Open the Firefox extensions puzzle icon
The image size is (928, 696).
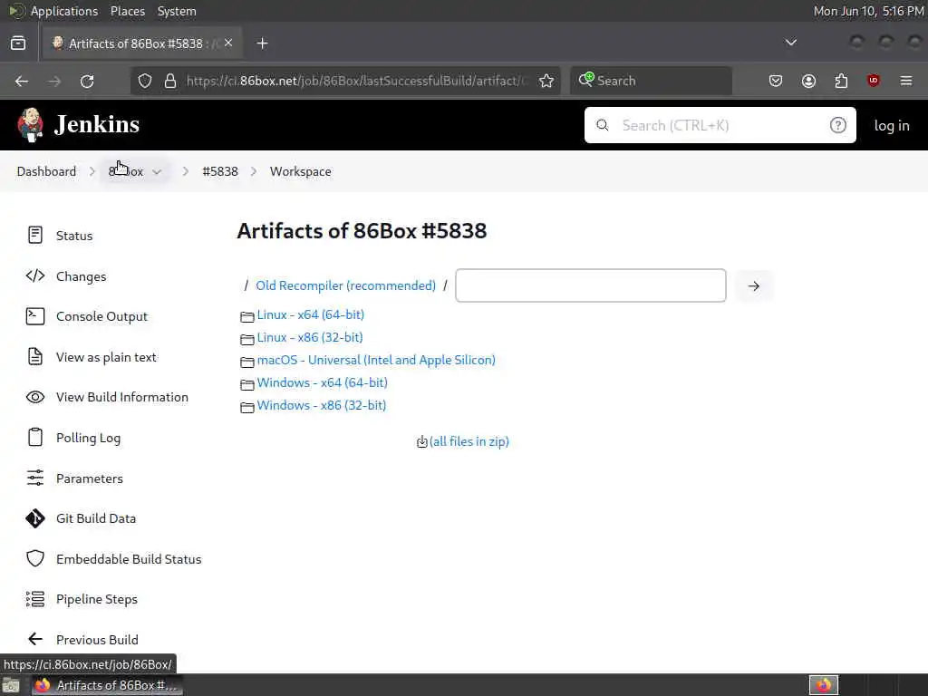click(841, 81)
